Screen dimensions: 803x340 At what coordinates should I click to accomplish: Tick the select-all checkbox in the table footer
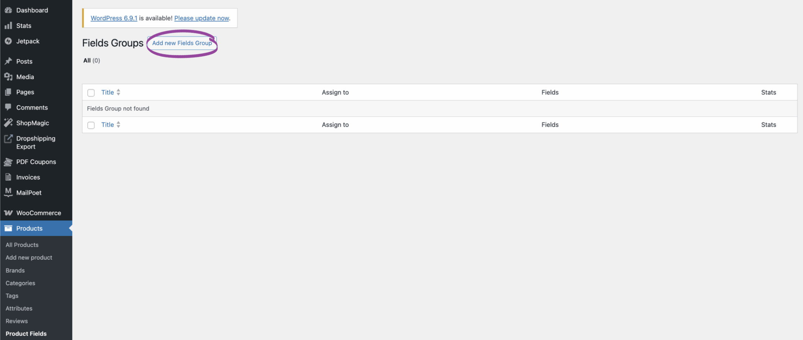tap(91, 125)
